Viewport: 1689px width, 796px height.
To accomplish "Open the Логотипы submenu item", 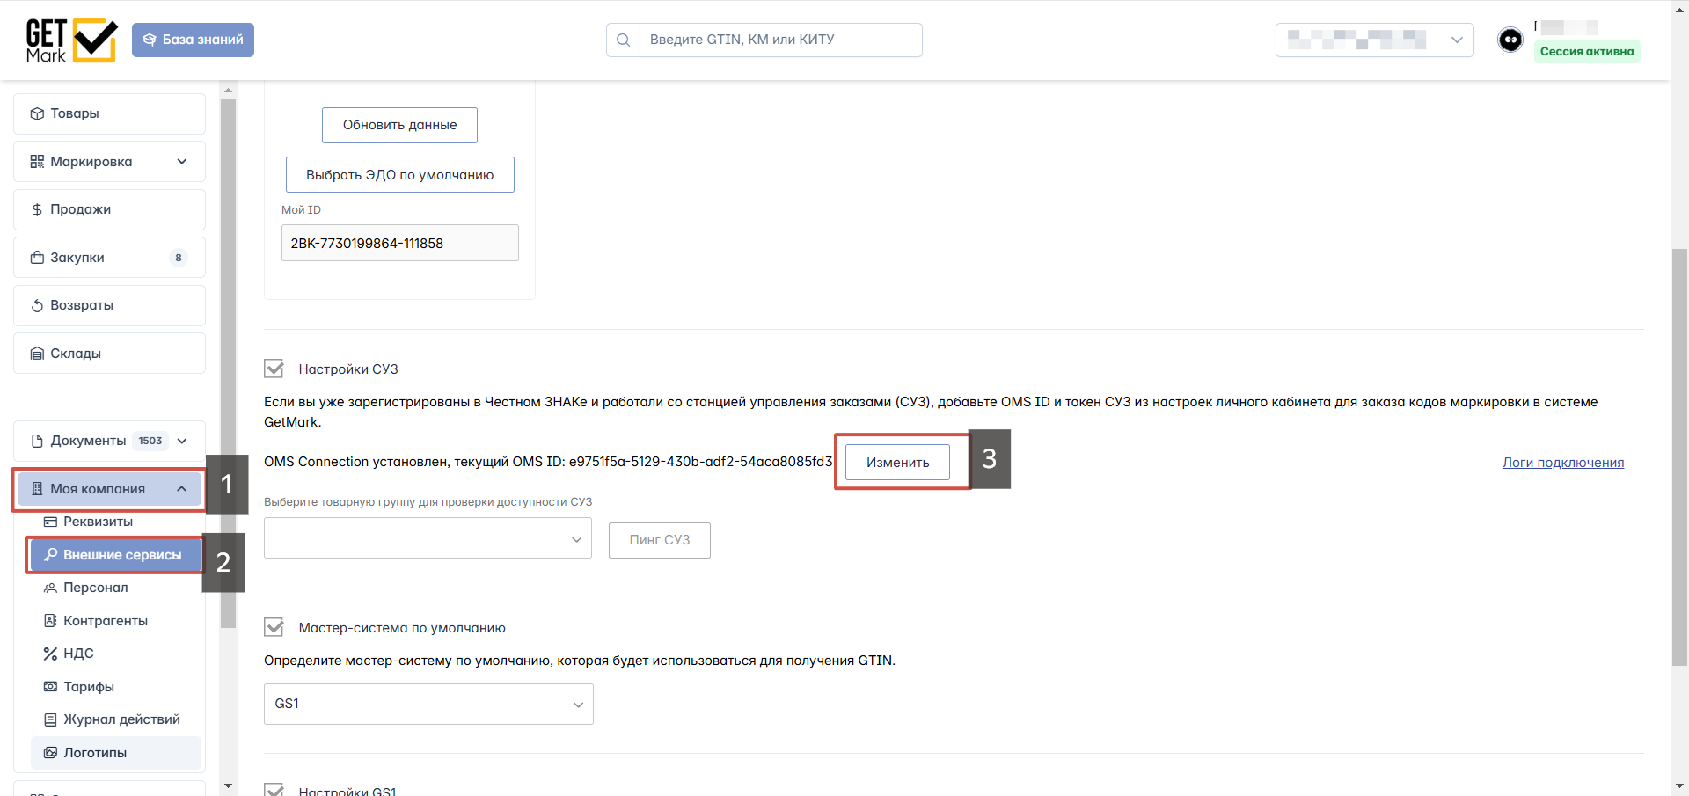I will (x=116, y=753).
